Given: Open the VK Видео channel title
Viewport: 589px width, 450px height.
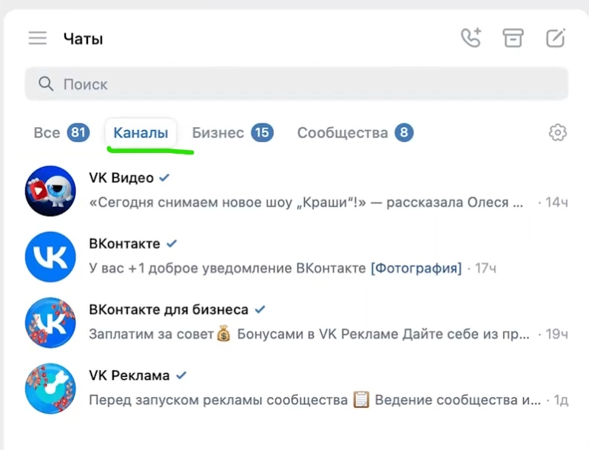Looking at the screenshot, I should click(x=121, y=178).
